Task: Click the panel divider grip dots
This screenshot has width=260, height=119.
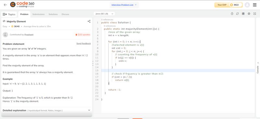Action: click(x=93, y=63)
